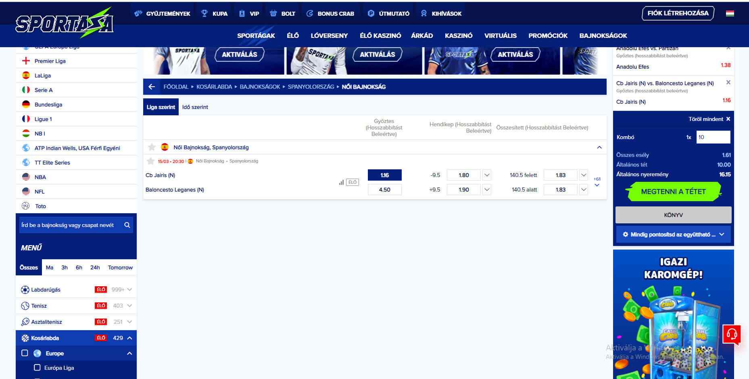Screen dimensions: 749x379
Task: Collapse Női Bajnokság league section
Action: (599, 147)
